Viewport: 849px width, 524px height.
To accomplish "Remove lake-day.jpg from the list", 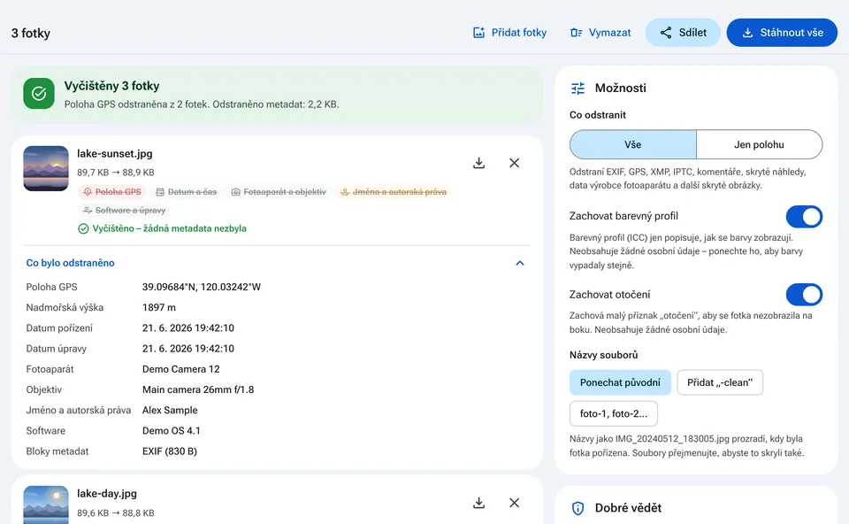I will coord(515,503).
